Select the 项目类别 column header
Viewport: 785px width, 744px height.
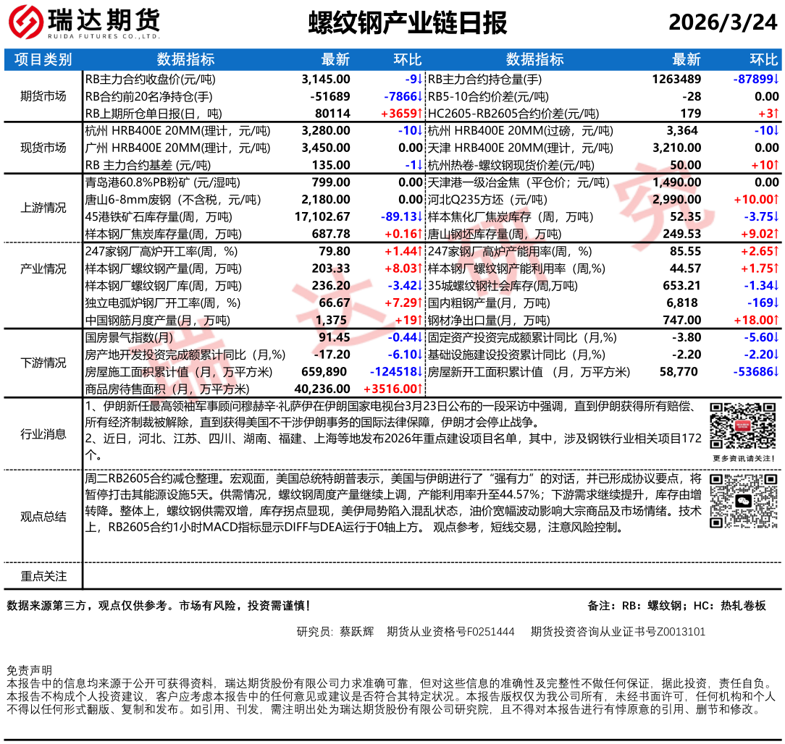point(43,59)
